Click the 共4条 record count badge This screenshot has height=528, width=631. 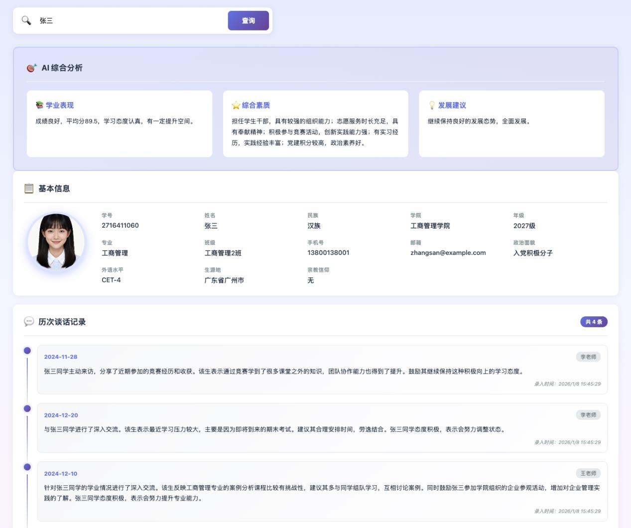click(x=593, y=322)
